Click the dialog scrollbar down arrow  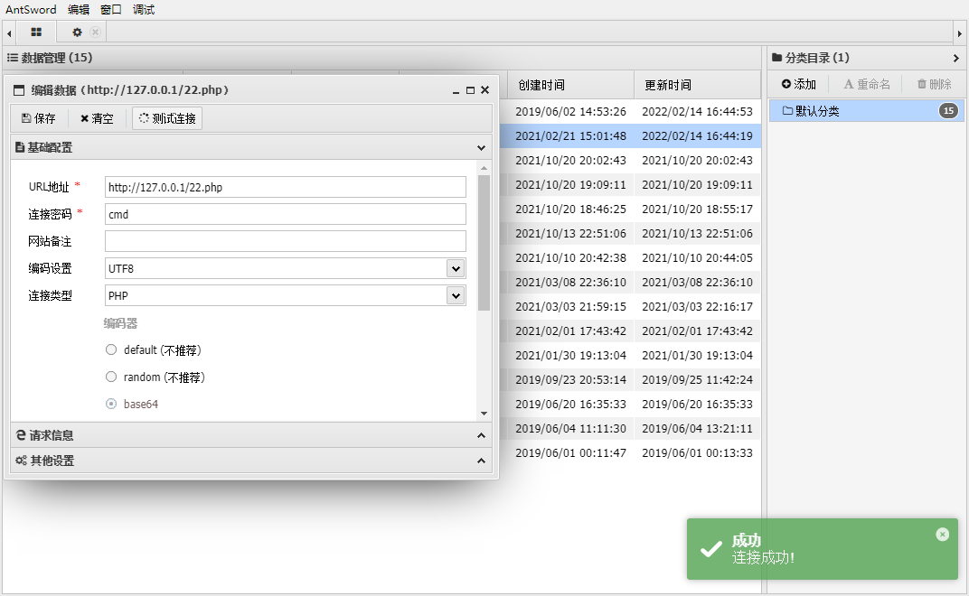coord(484,414)
